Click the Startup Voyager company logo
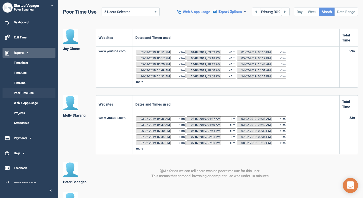The height and width of the screenshot is (198, 363). point(8,8)
